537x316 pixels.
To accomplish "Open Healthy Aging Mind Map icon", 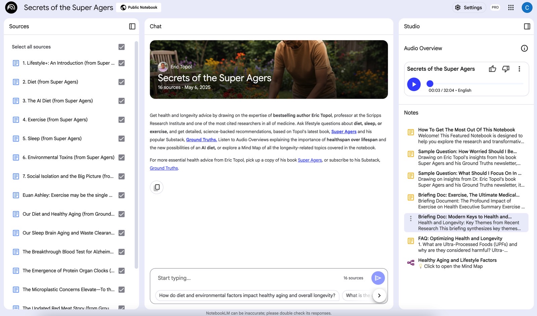I will point(411,263).
